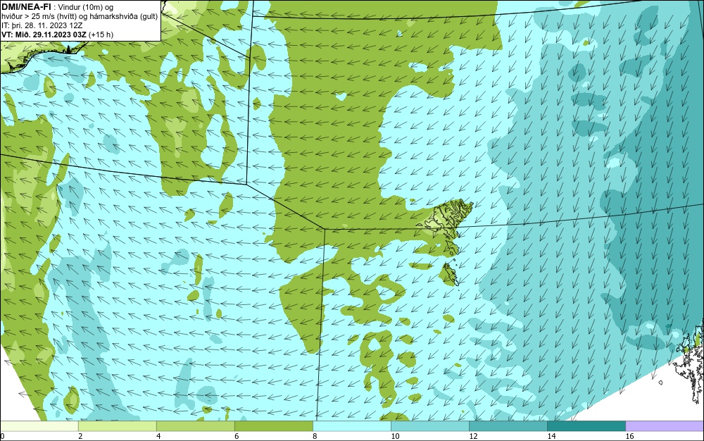The width and height of the screenshot is (704, 441).
Task: Click the 14–16 m/s dark teal legend swatch
Action: [586, 426]
